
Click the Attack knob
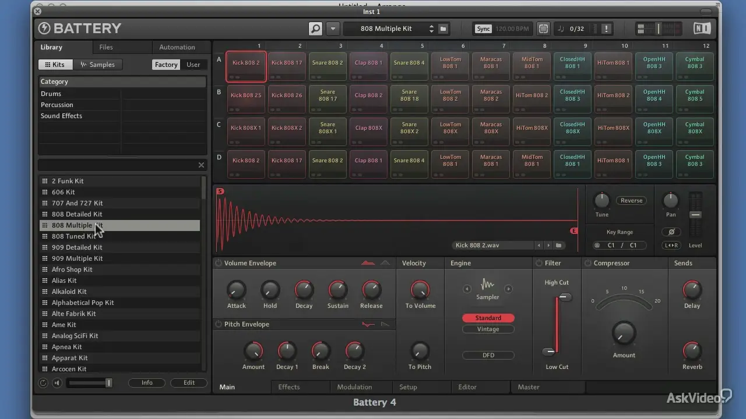236,289
